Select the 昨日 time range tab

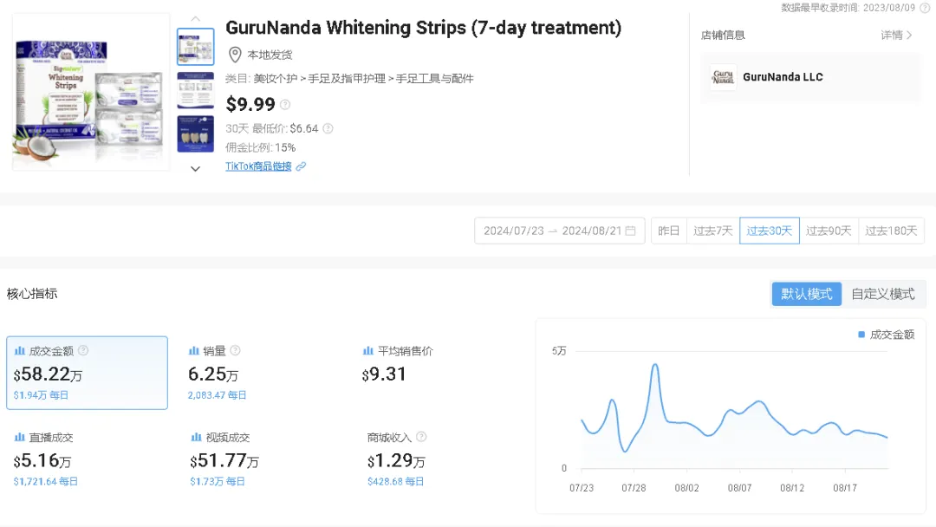[x=668, y=231]
